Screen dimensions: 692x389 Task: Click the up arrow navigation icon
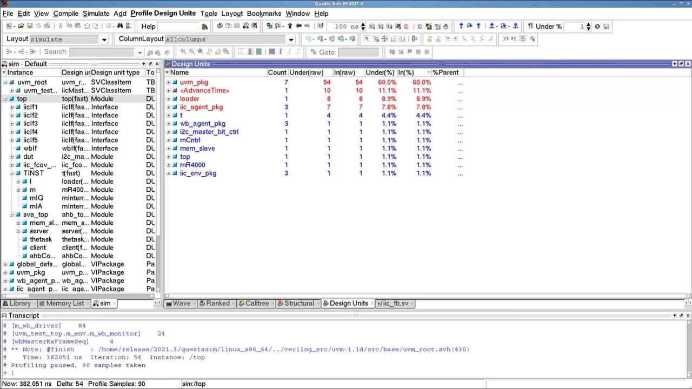[290, 26]
